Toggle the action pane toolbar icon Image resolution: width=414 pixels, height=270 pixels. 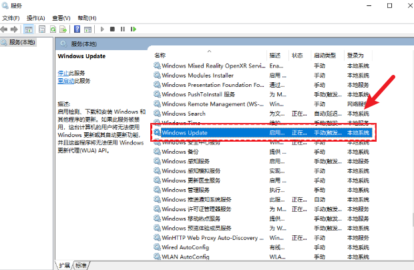pos(87,29)
